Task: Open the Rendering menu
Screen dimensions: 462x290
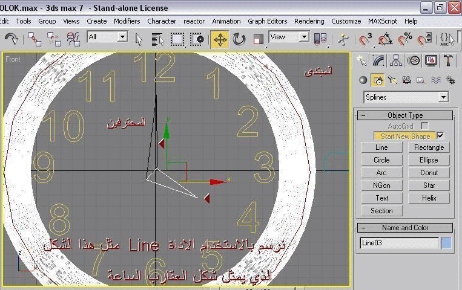Action: pyautogui.click(x=309, y=21)
